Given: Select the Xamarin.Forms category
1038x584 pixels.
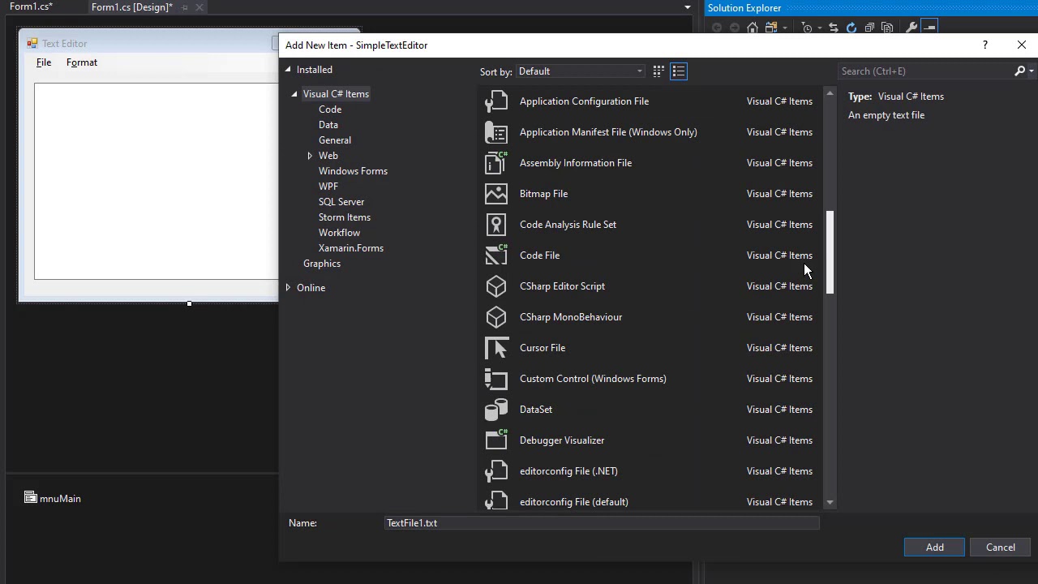Looking at the screenshot, I should point(351,248).
